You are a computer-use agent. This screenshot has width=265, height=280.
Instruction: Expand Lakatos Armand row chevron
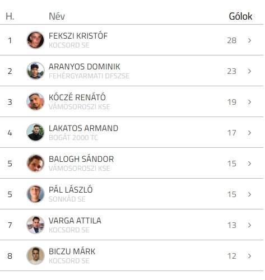(x=249, y=133)
